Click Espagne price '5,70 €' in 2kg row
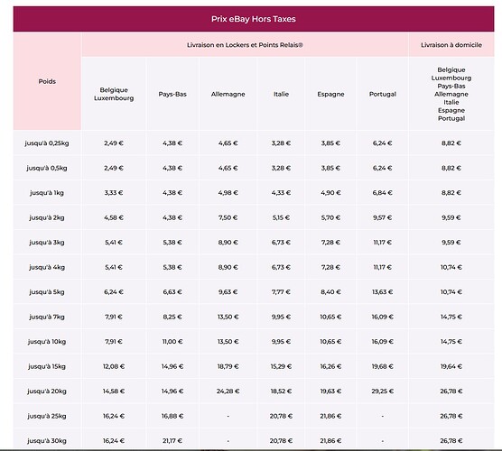502x451 pixels. [330, 217]
